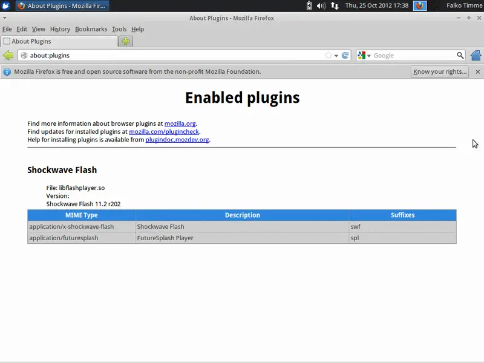Click the Shockwave Flash 11.2 r202 text

point(83,204)
